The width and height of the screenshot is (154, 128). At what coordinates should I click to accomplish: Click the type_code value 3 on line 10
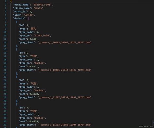pyautogui.click(x=37, y=32)
